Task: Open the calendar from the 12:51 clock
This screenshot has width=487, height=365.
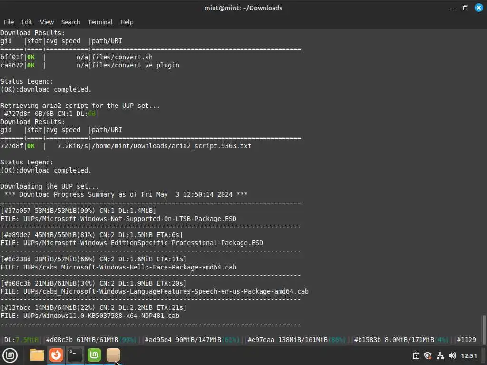Action: tap(468, 355)
